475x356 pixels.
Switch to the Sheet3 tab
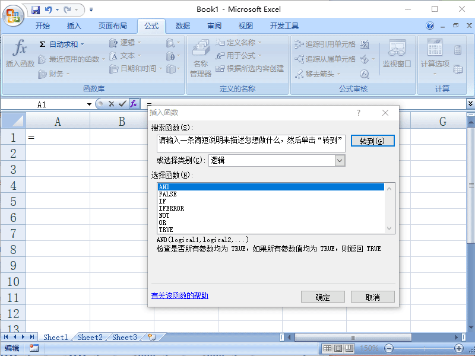click(x=125, y=337)
